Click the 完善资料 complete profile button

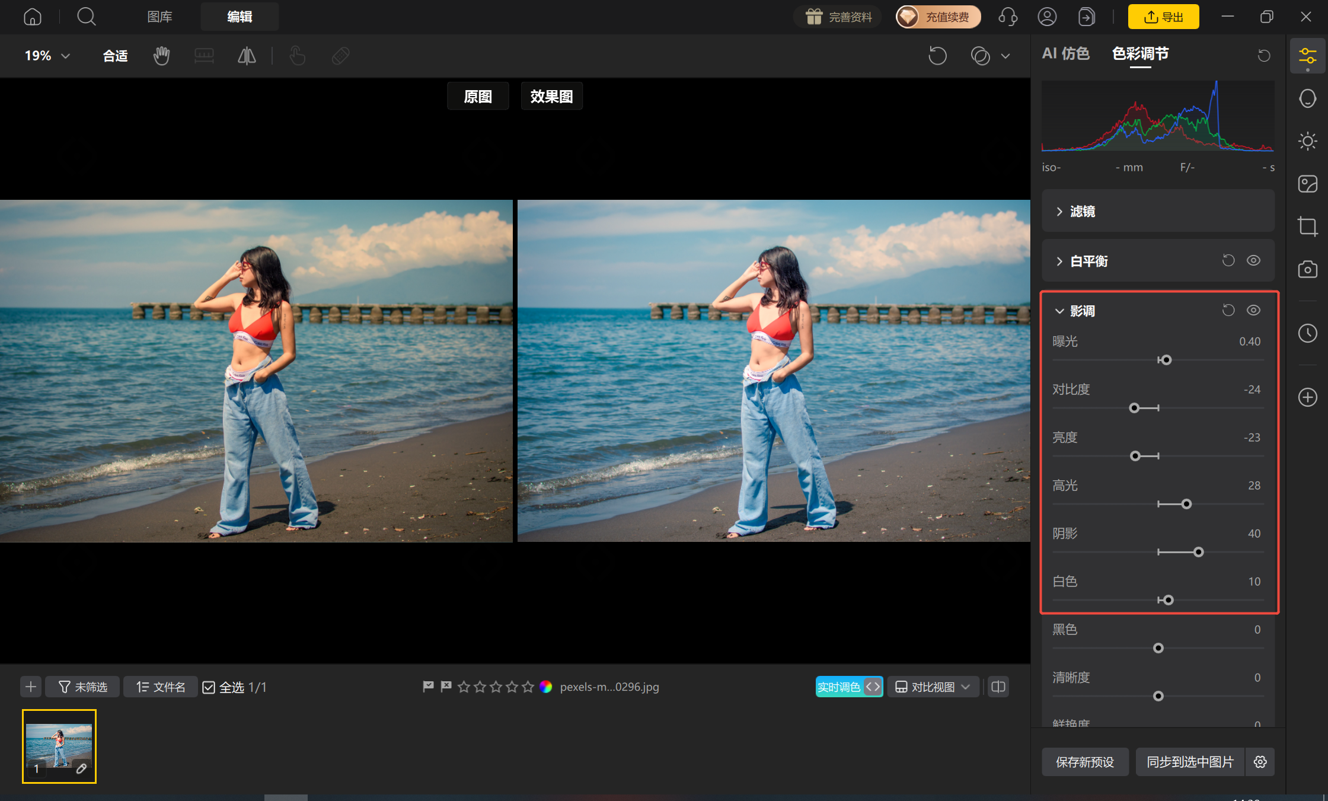(838, 17)
